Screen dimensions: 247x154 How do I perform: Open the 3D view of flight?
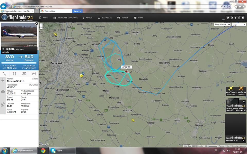point(24,74)
